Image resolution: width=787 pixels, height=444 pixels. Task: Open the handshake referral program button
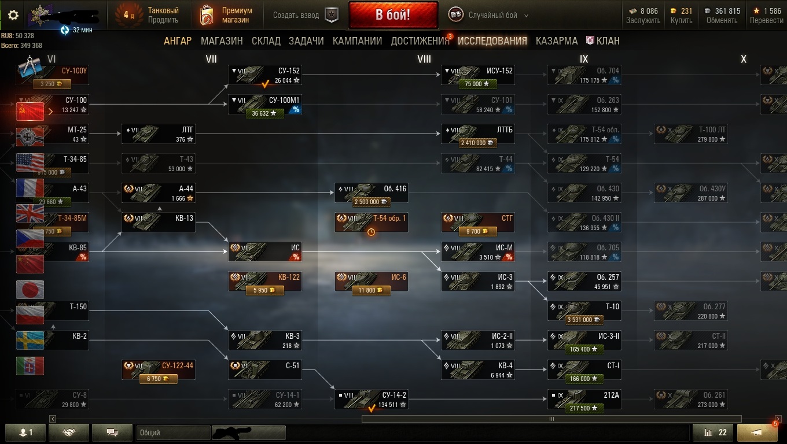69,432
